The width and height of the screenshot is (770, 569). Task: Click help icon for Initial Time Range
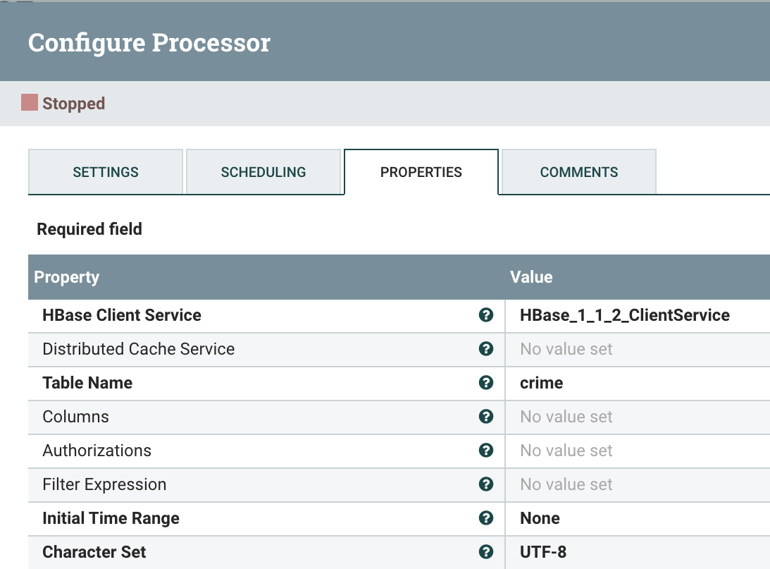click(x=485, y=518)
